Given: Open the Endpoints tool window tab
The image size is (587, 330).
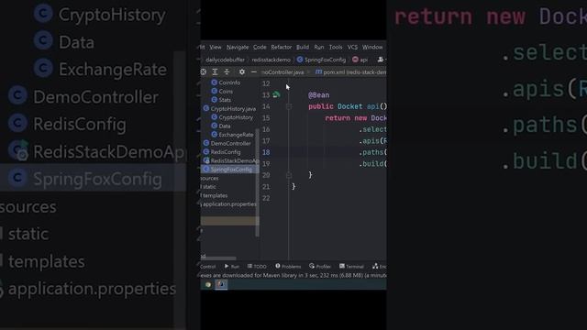Looking at the screenshot, I should coord(379,267).
